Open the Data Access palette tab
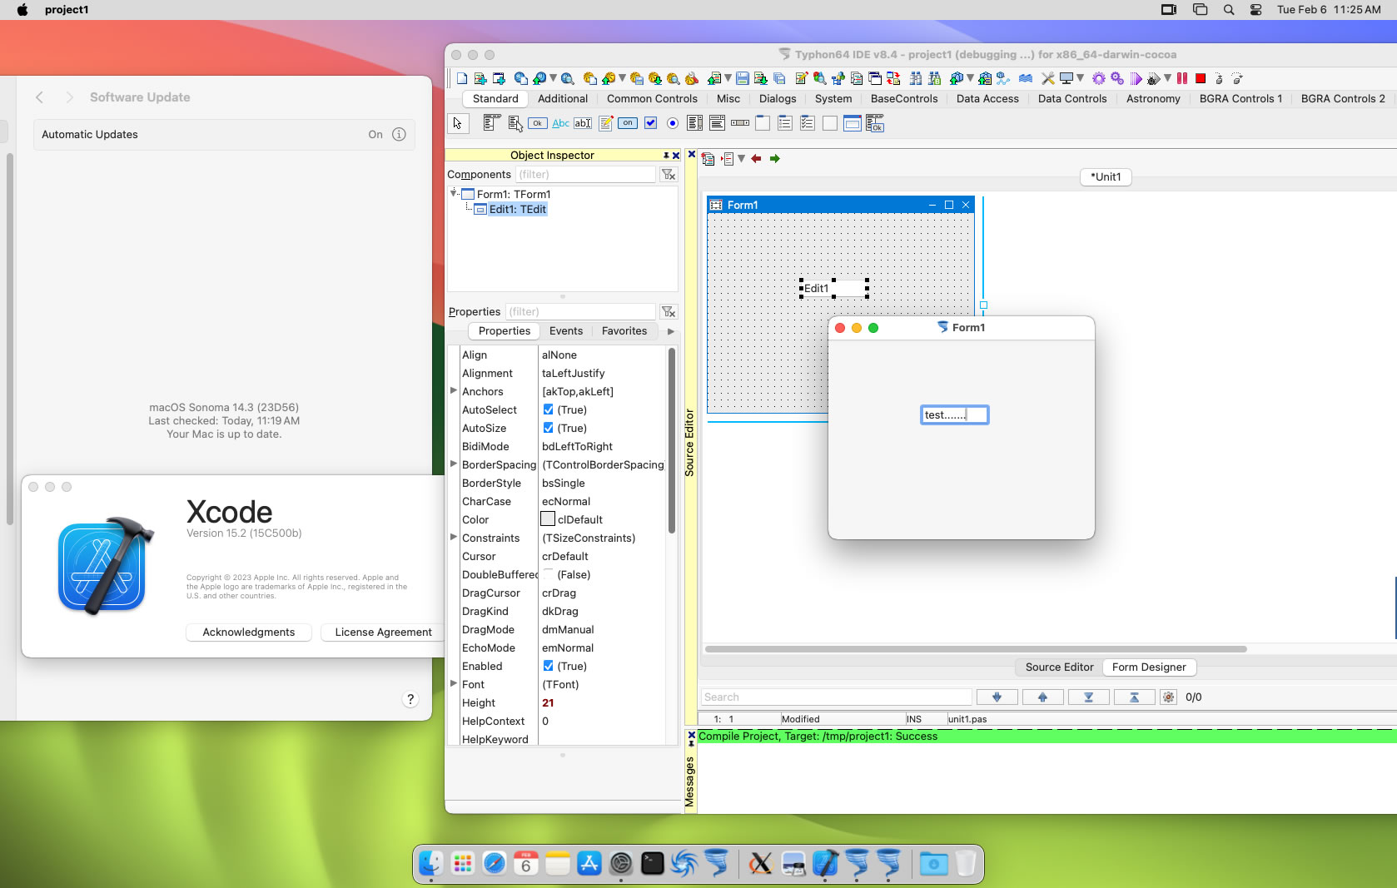 987,98
